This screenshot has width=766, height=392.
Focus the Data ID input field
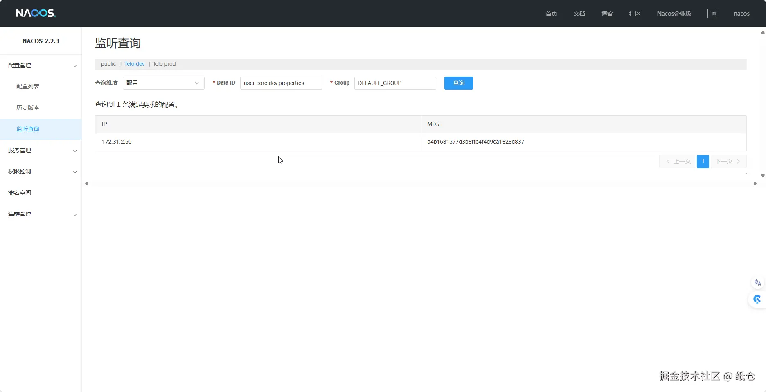[281, 83]
